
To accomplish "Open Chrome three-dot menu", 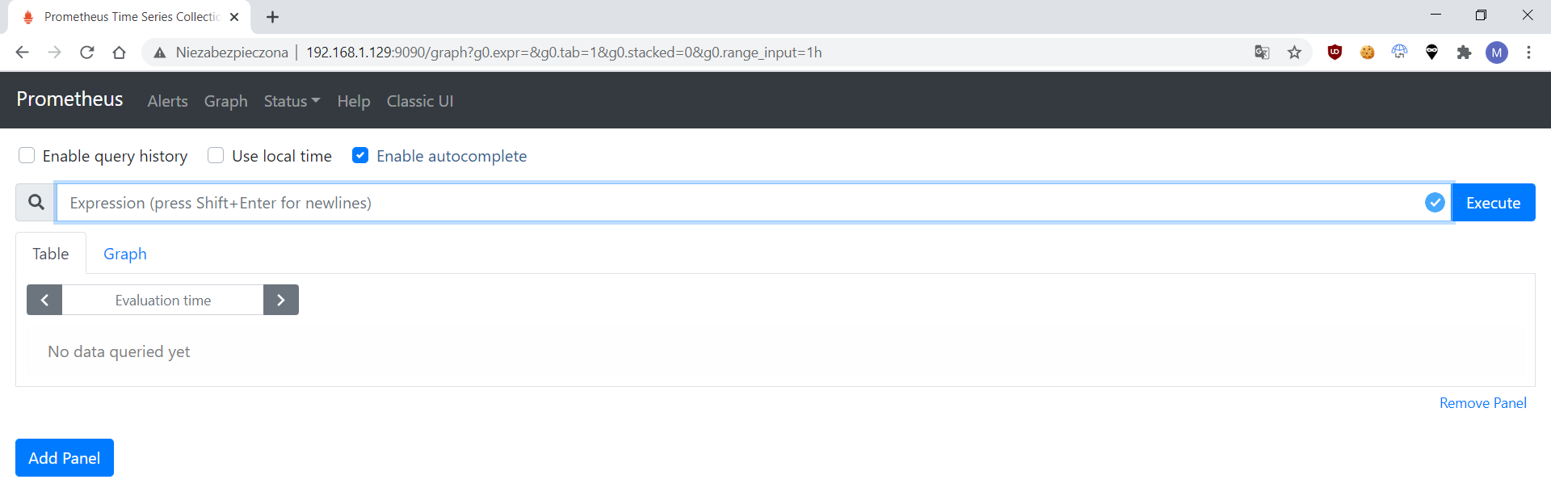I will 1528,53.
